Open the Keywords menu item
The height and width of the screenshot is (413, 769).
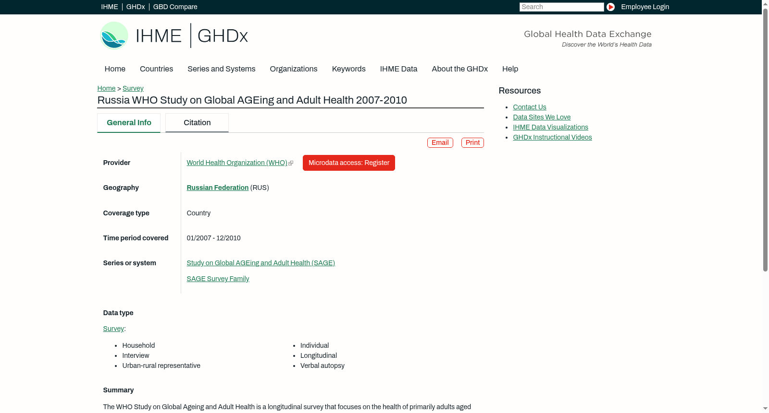point(349,69)
